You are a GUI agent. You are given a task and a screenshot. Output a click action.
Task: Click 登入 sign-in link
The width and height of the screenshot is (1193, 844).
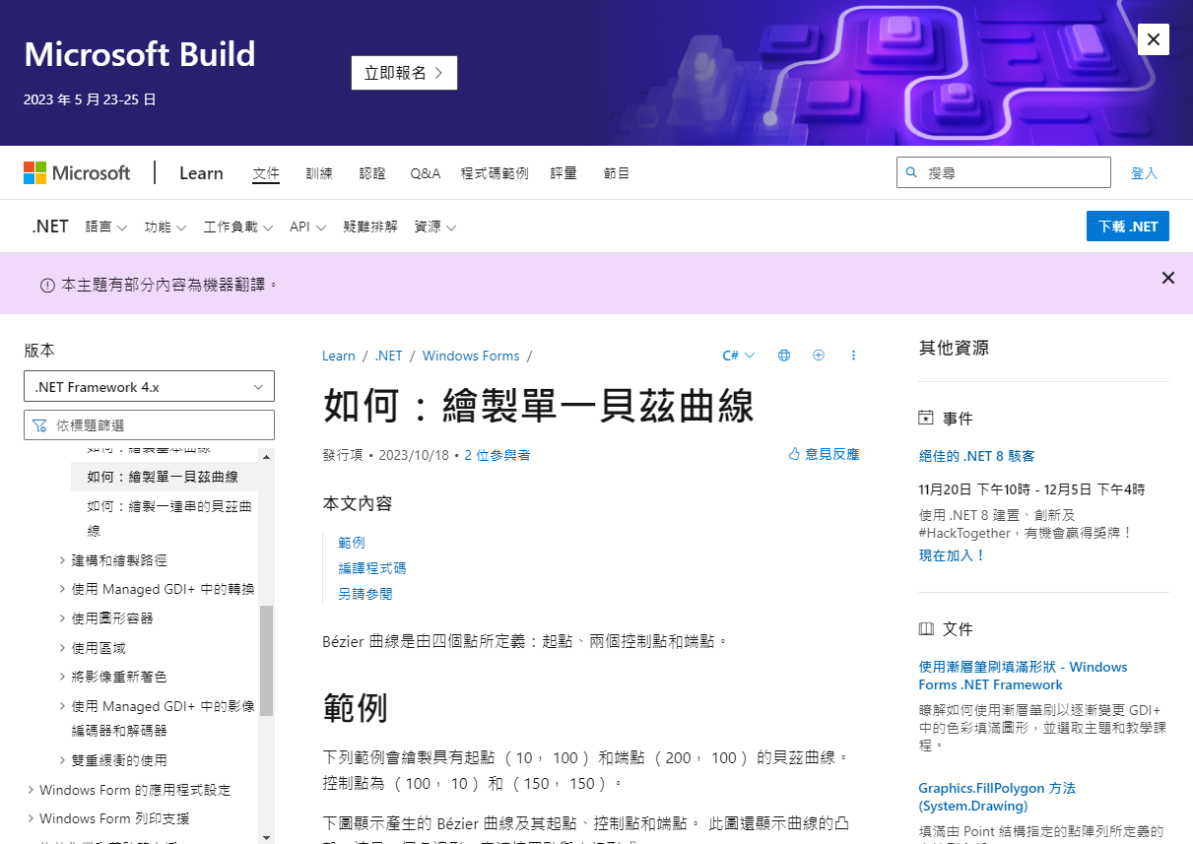pos(1145,173)
